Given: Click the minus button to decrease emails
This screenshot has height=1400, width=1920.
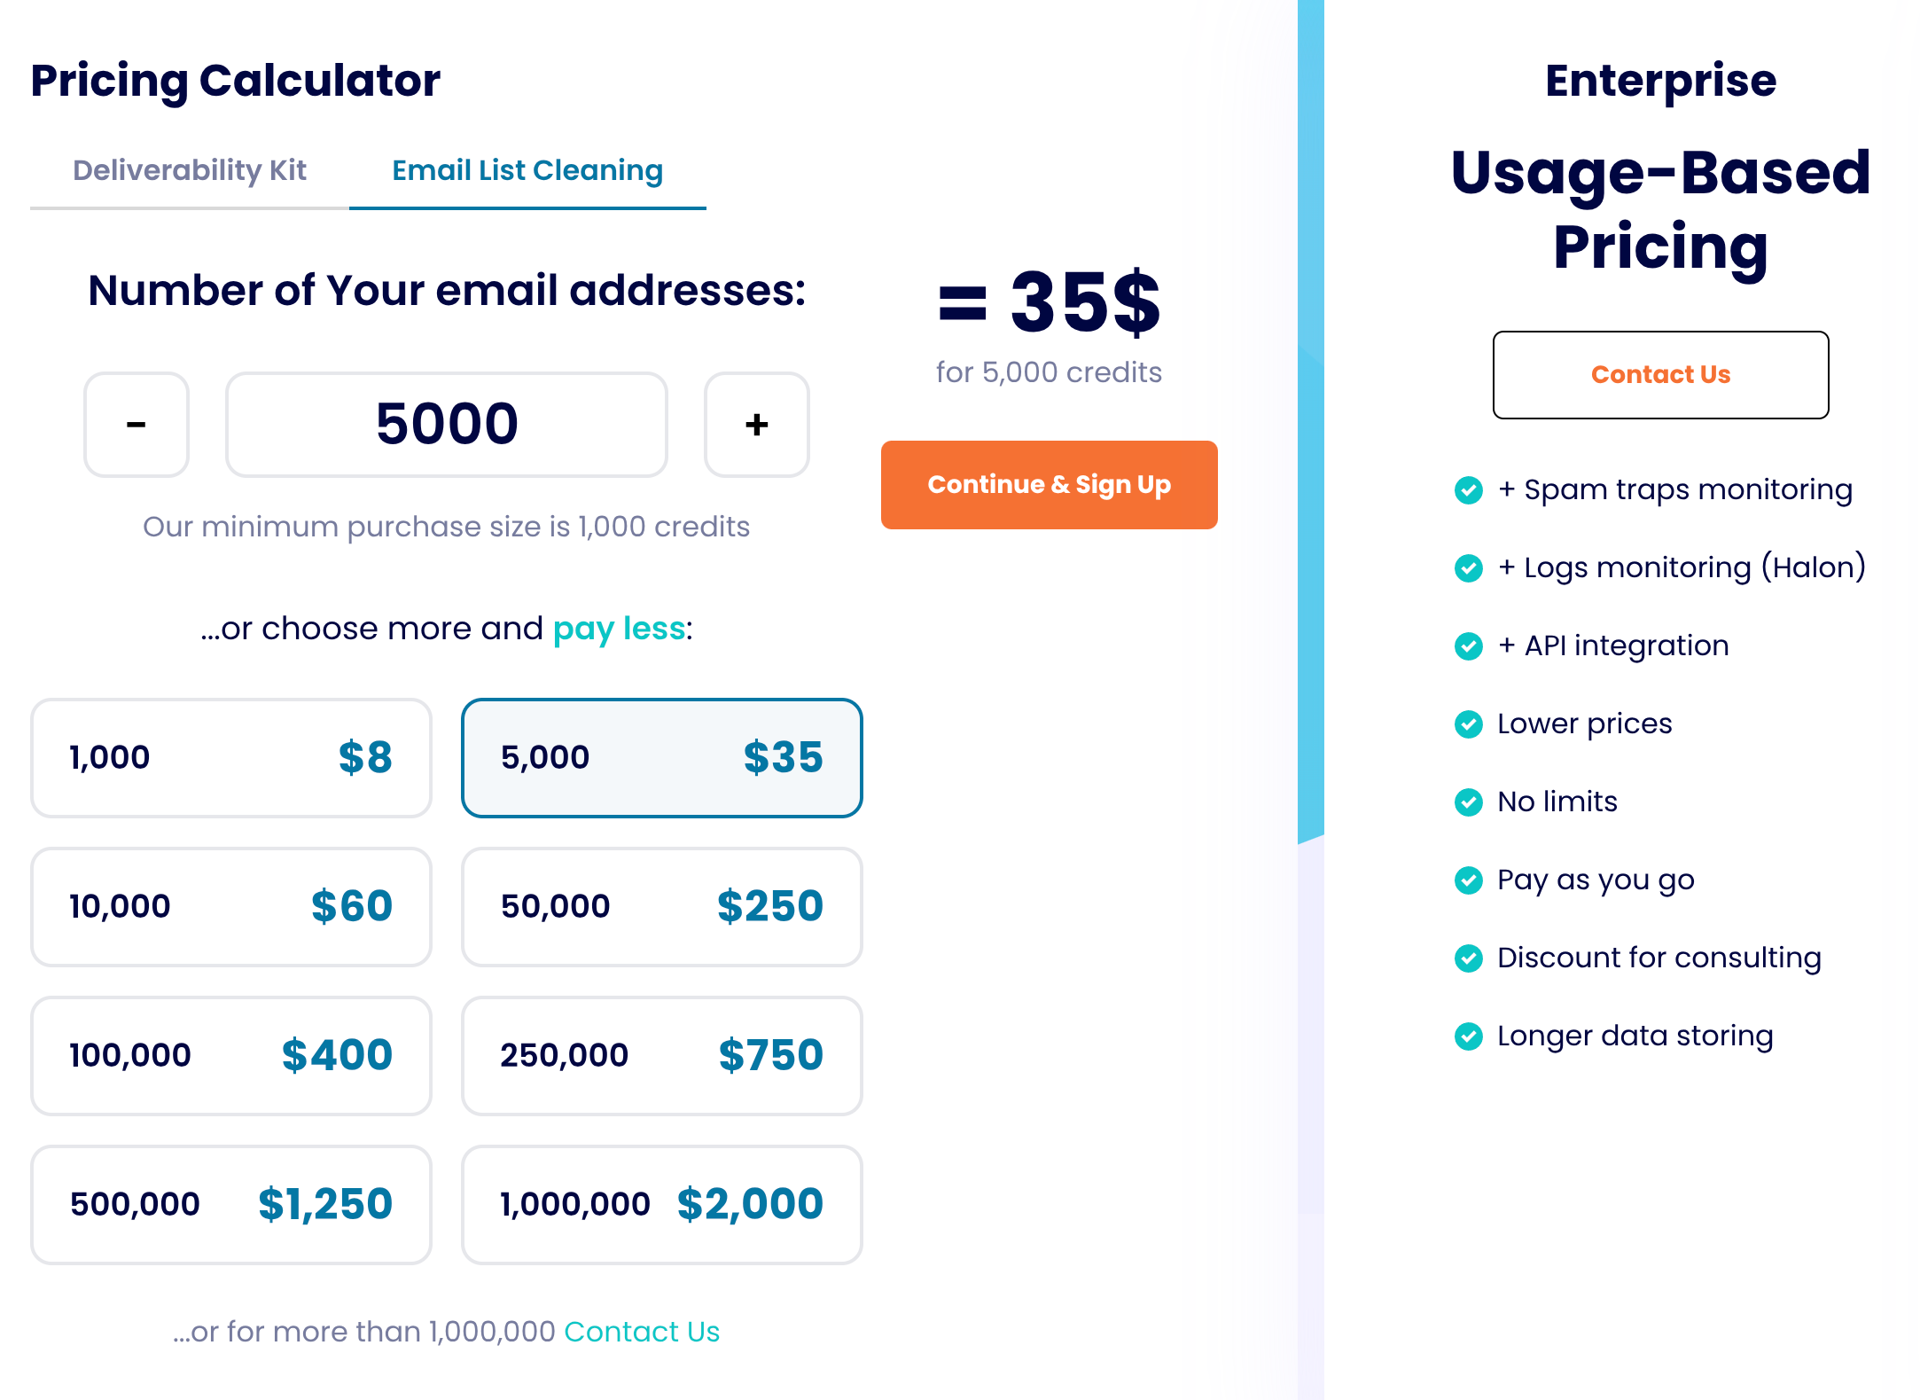Looking at the screenshot, I should coord(137,425).
